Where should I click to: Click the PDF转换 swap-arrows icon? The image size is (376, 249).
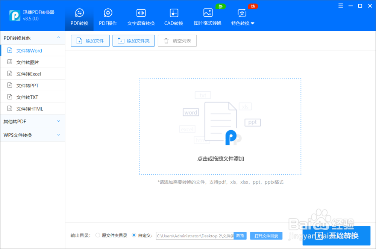pyautogui.click(x=79, y=13)
